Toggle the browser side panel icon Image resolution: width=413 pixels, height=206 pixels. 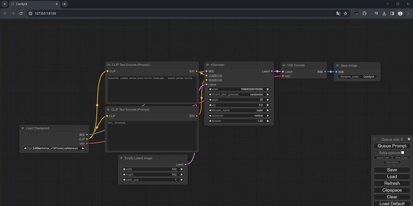tap(392, 14)
